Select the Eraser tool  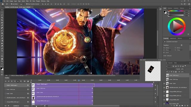pyautogui.click(x=2, y=38)
